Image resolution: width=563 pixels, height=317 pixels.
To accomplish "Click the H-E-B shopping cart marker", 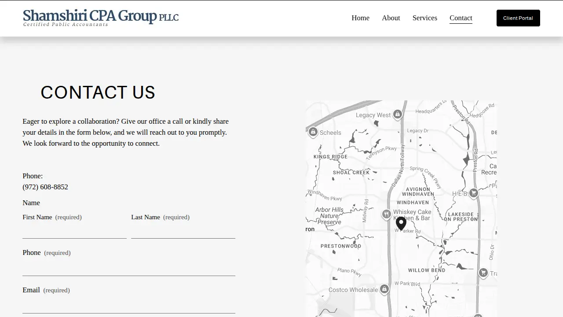I will tap(473, 193).
